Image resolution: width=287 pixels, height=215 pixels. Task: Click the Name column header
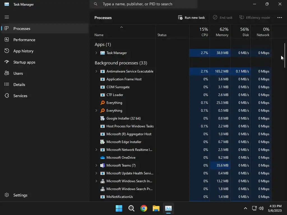[x=123, y=32]
